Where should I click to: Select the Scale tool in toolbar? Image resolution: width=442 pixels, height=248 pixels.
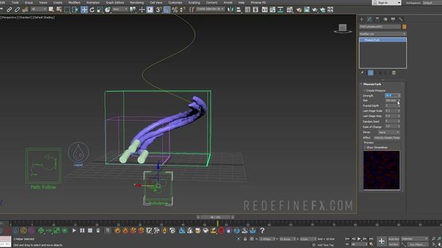point(99,10)
